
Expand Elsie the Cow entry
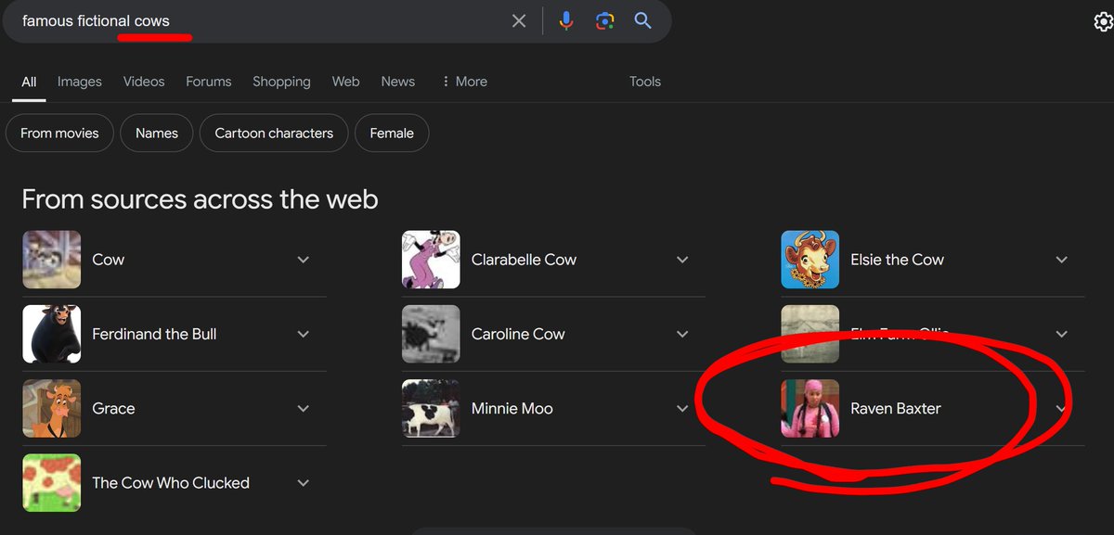pos(1062,260)
